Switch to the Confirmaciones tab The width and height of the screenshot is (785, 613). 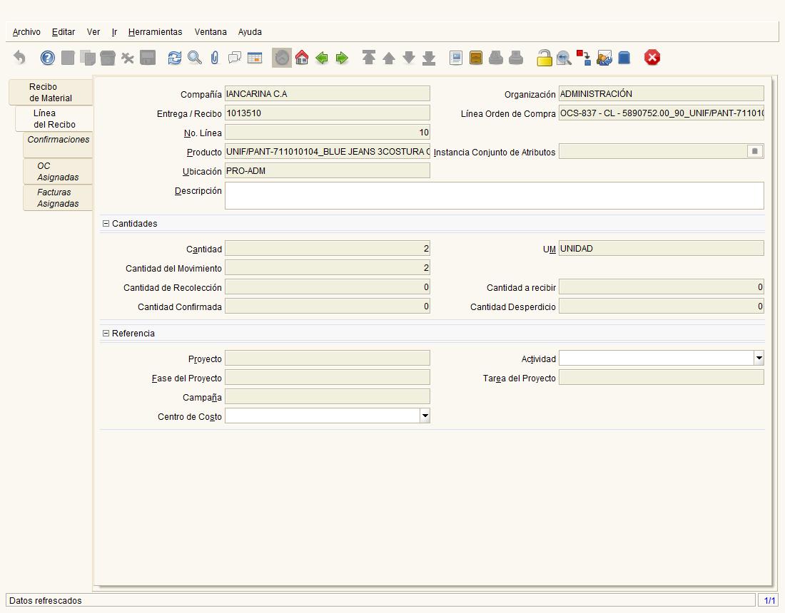58,140
